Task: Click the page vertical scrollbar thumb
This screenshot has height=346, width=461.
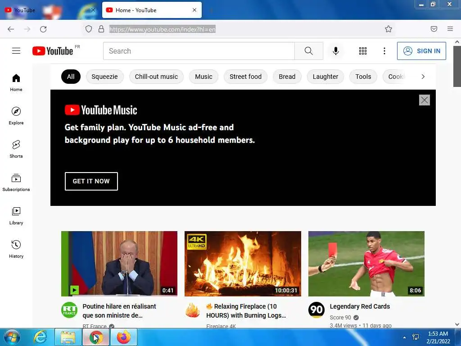Action: coord(457,66)
